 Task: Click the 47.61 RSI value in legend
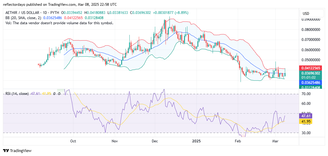coord(35,94)
